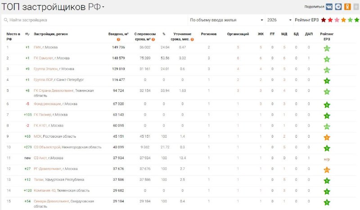Click Поделиться label
Image resolution: width=360 pixels, height=210 pixels.
[314, 7]
